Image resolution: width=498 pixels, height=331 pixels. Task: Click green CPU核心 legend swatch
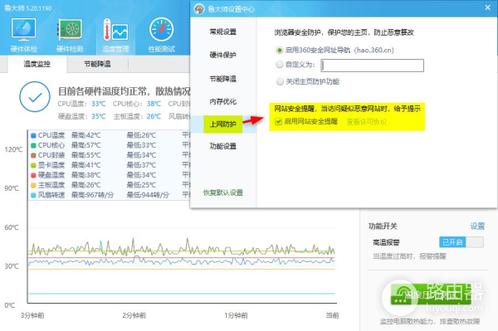click(x=33, y=145)
